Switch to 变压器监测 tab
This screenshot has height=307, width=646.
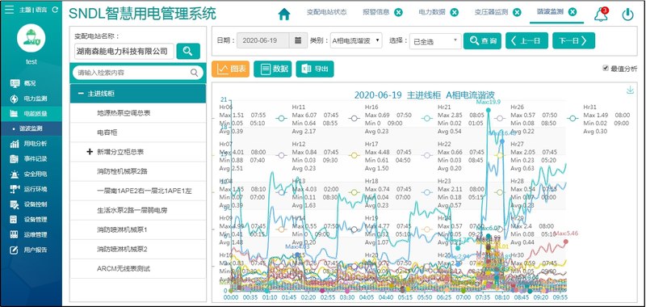pyautogui.click(x=491, y=12)
